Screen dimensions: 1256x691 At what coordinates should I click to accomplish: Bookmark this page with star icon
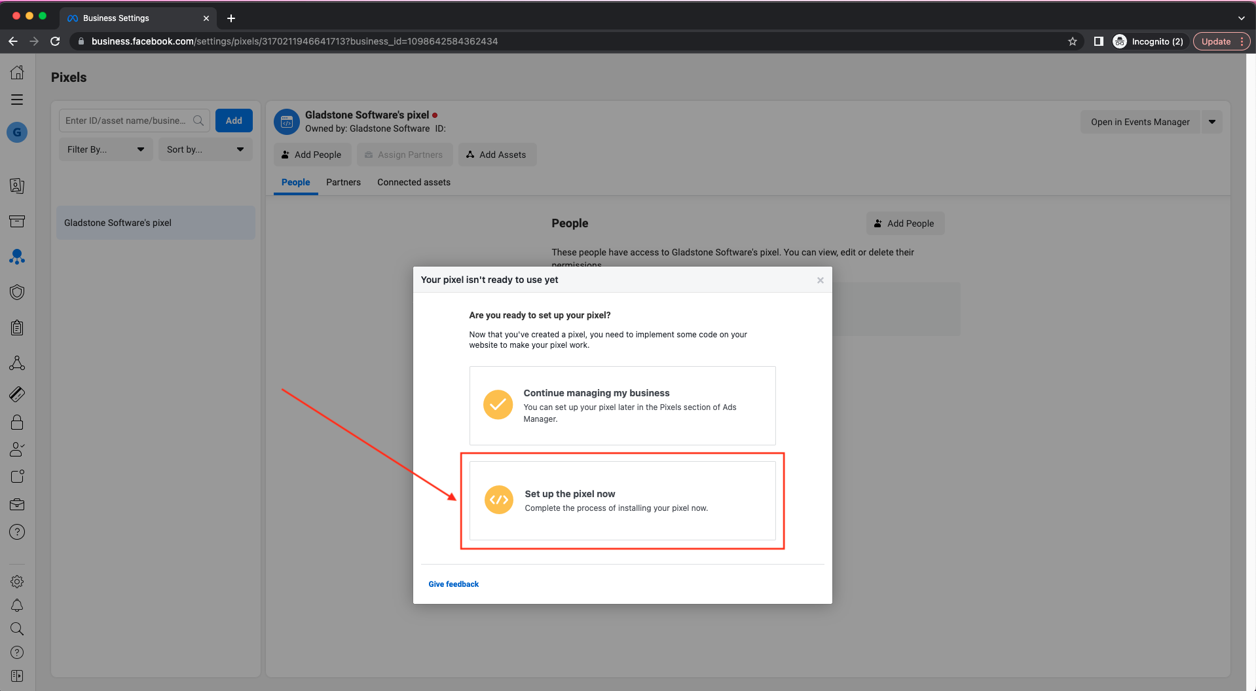1073,41
